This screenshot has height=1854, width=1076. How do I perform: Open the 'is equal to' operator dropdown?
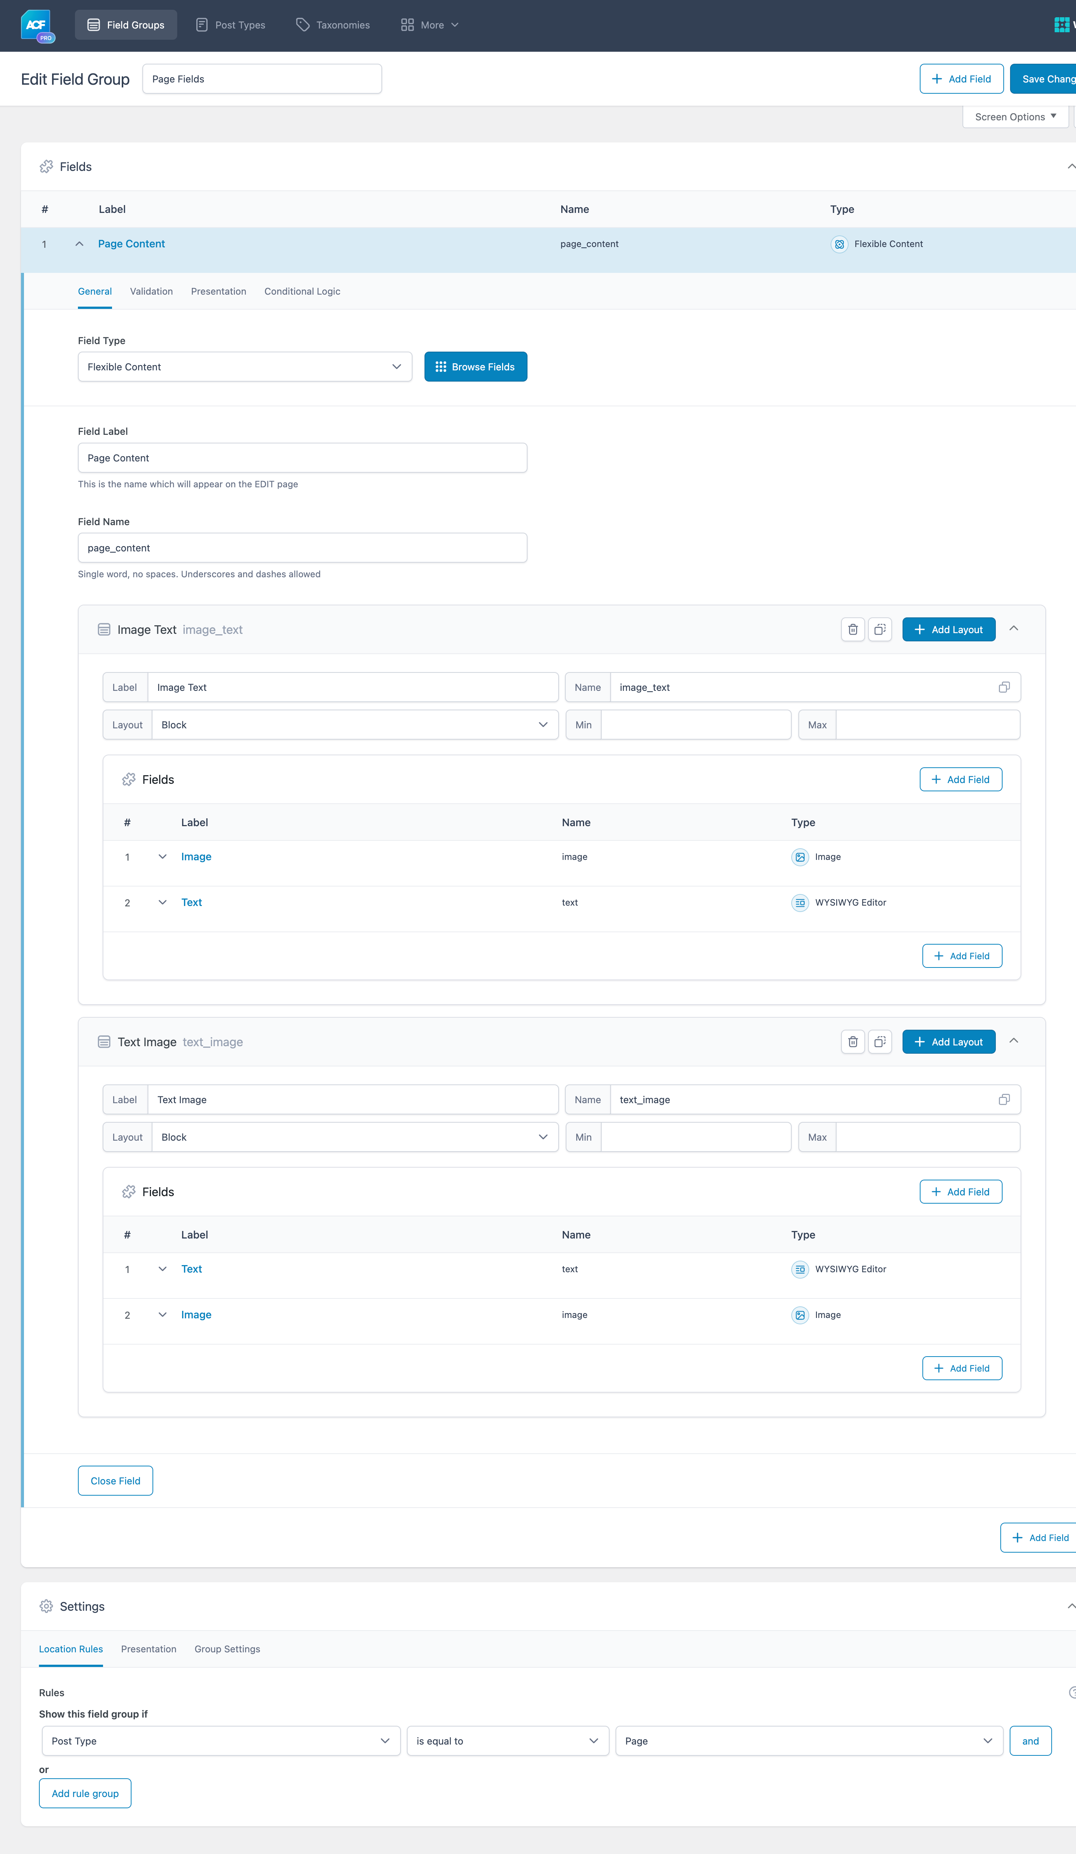coord(508,1741)
